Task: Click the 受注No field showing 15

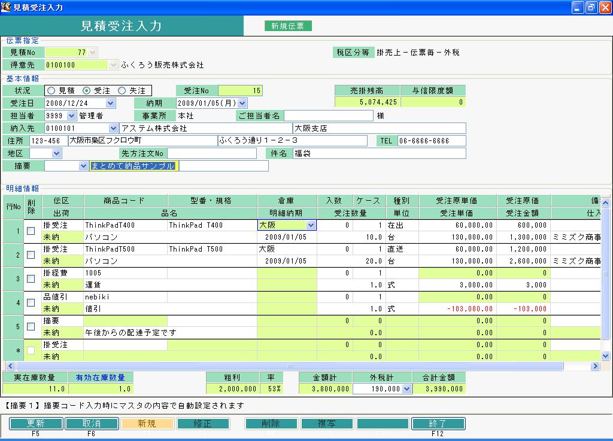Action: point(240,91)
